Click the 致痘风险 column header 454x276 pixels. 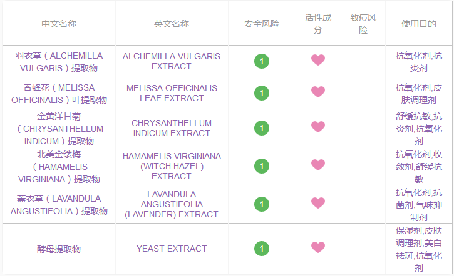(x=363, y=24)
